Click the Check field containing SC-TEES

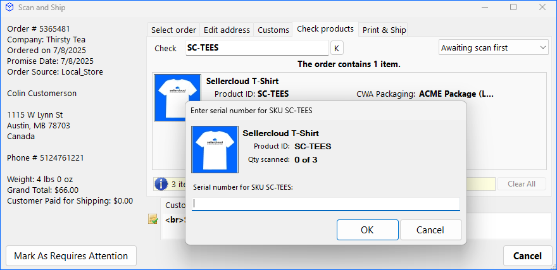click(256, 48)
